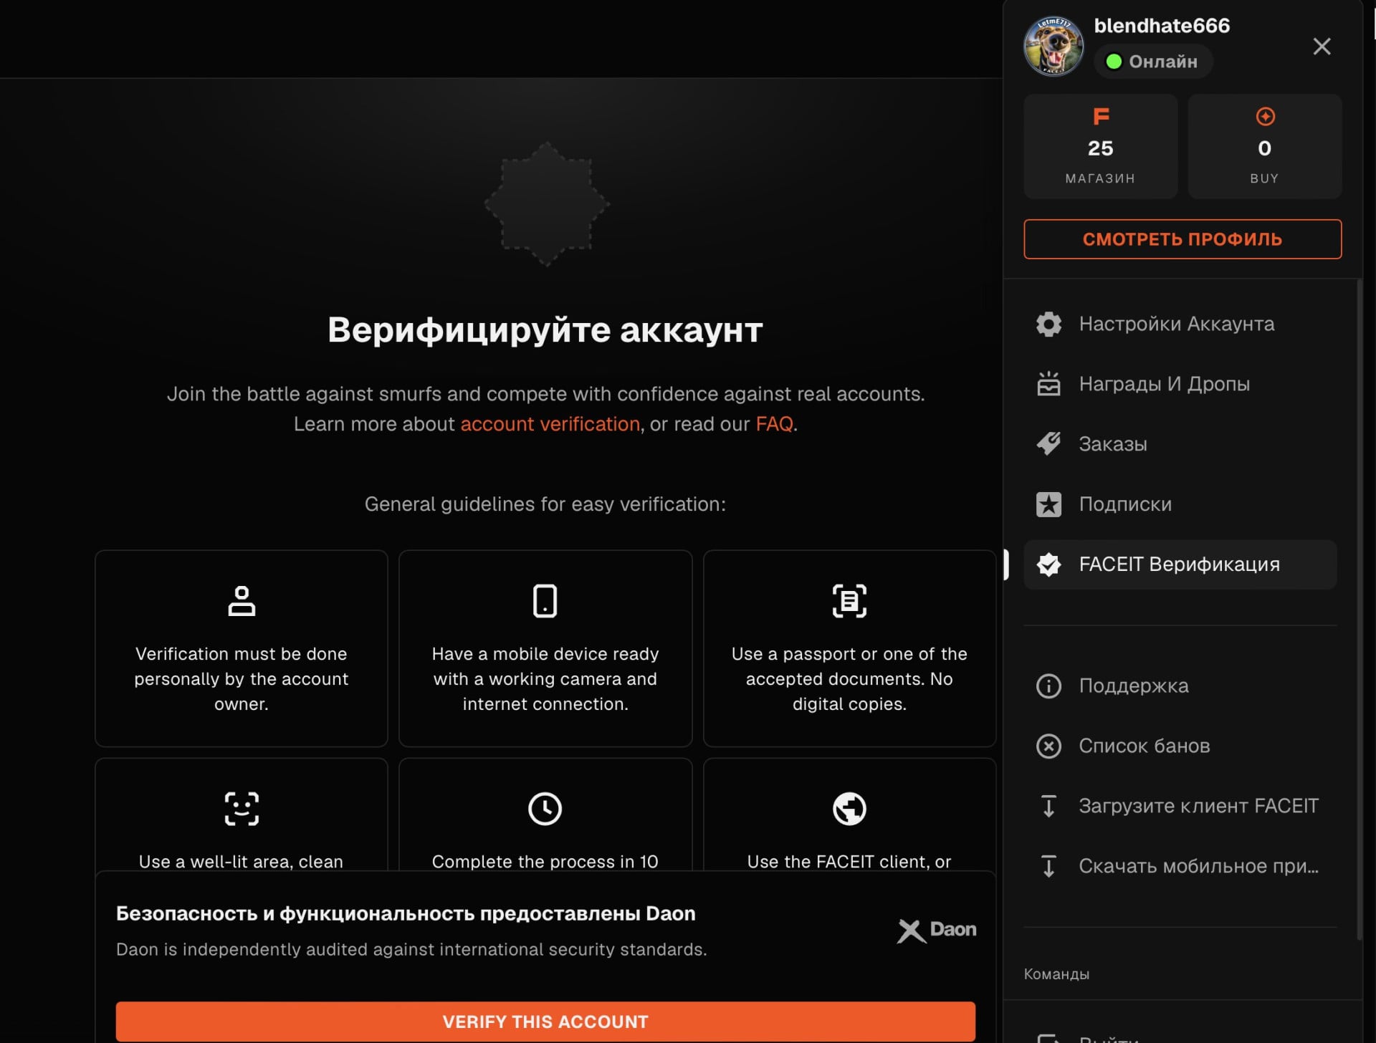Click the person icon in the account owner card

point(242,601)
